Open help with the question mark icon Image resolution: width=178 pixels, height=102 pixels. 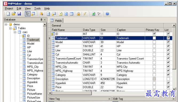point(107,14)
